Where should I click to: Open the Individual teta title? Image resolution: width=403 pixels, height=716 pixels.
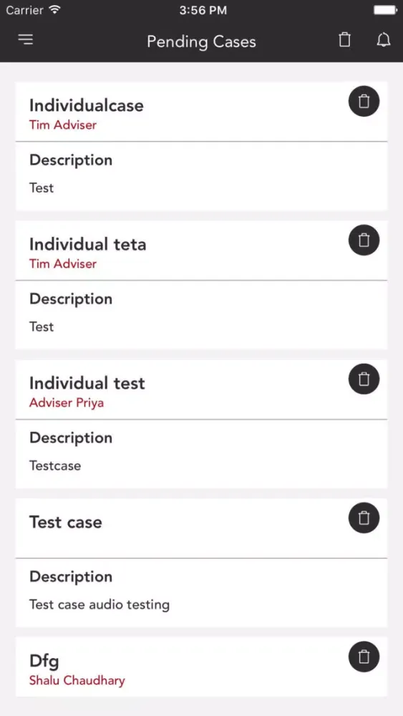[87, 244]
